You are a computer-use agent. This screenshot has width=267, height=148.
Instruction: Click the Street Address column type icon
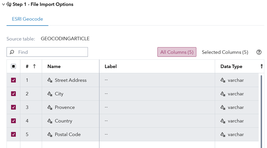(x=50, y=80)
